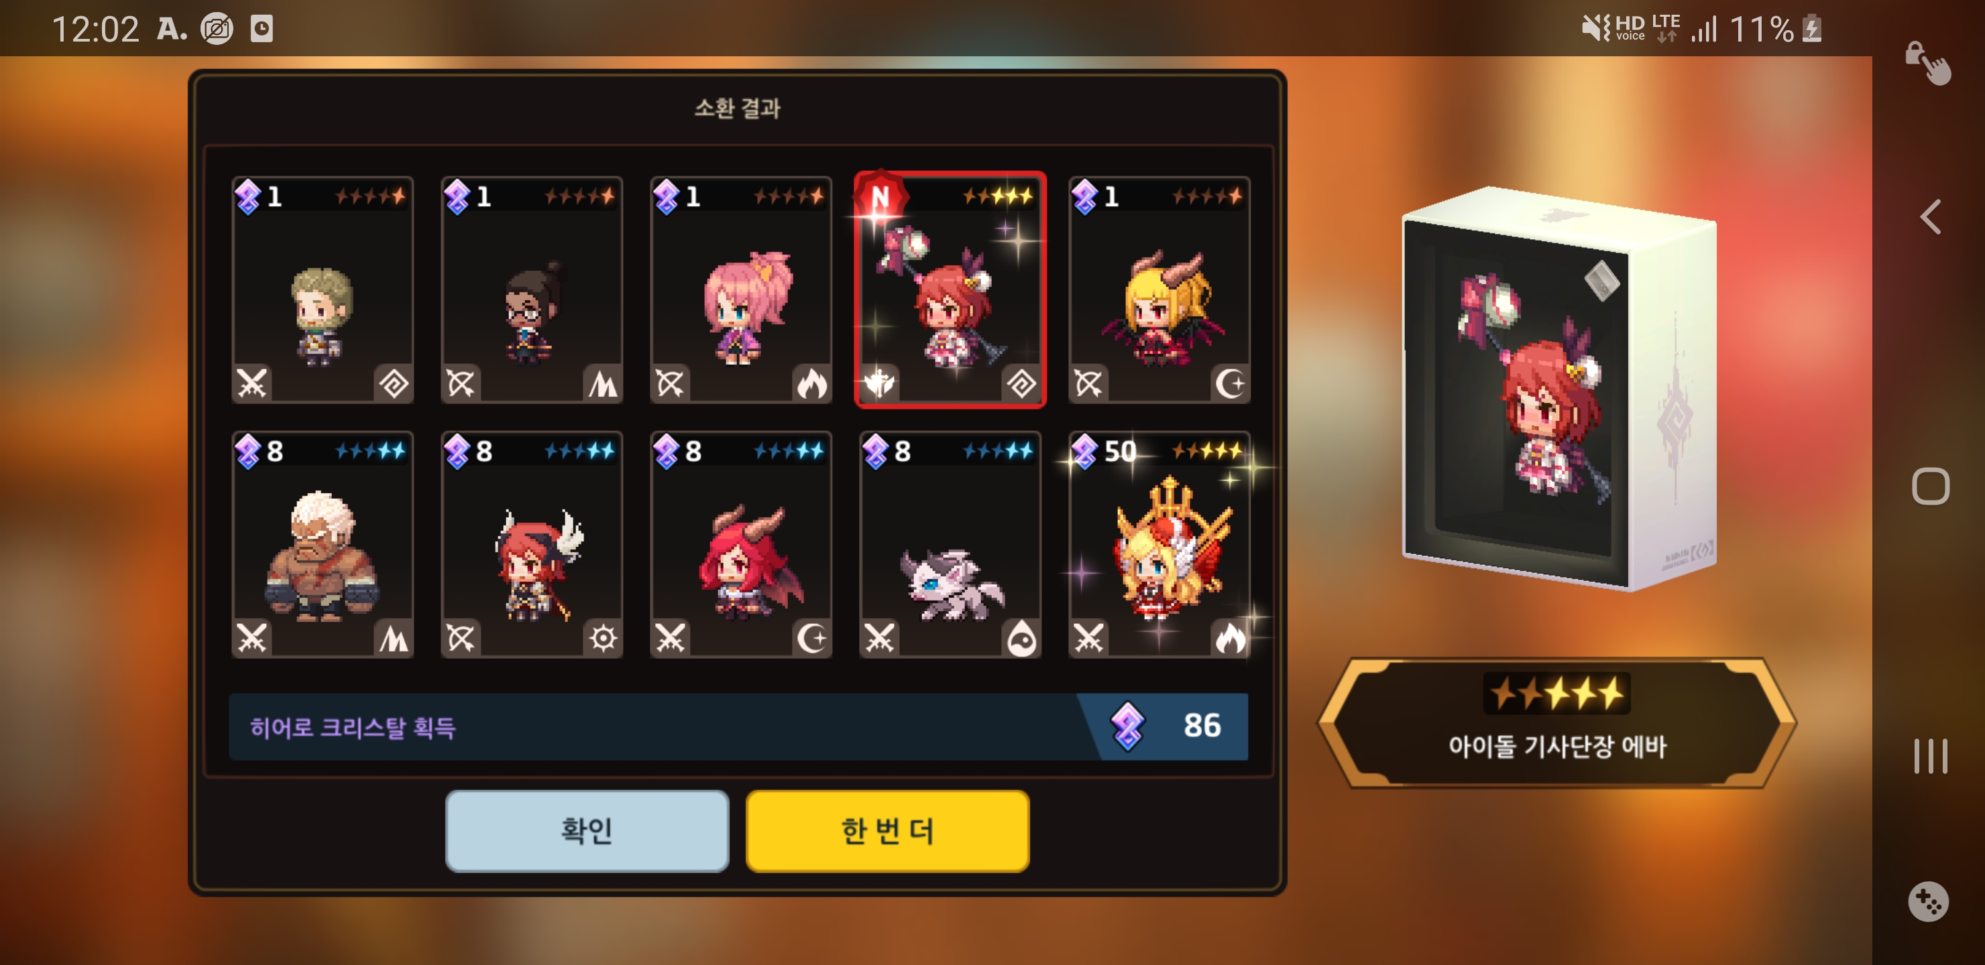
Task: Tap the bow class icon on glasses hero card
Action: 461,383
